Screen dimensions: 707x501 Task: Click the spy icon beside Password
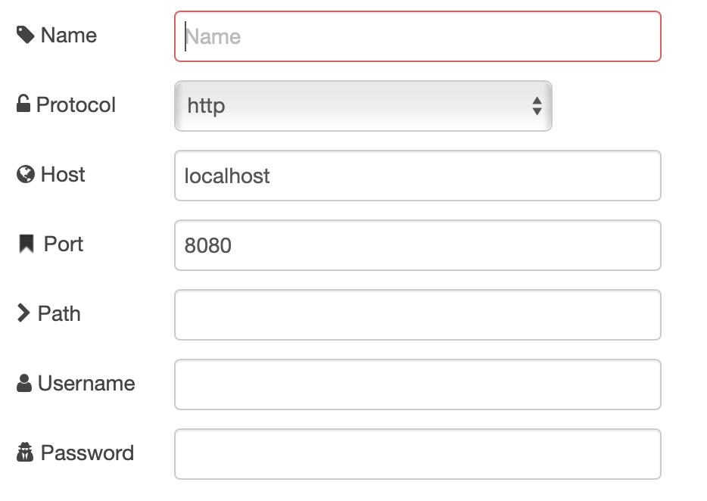(25, 453)
